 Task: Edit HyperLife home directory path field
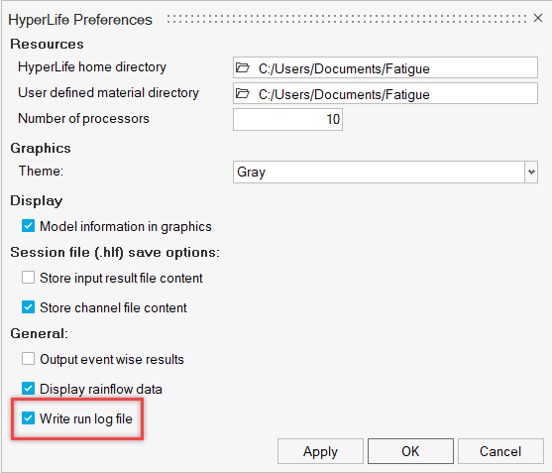386,67
